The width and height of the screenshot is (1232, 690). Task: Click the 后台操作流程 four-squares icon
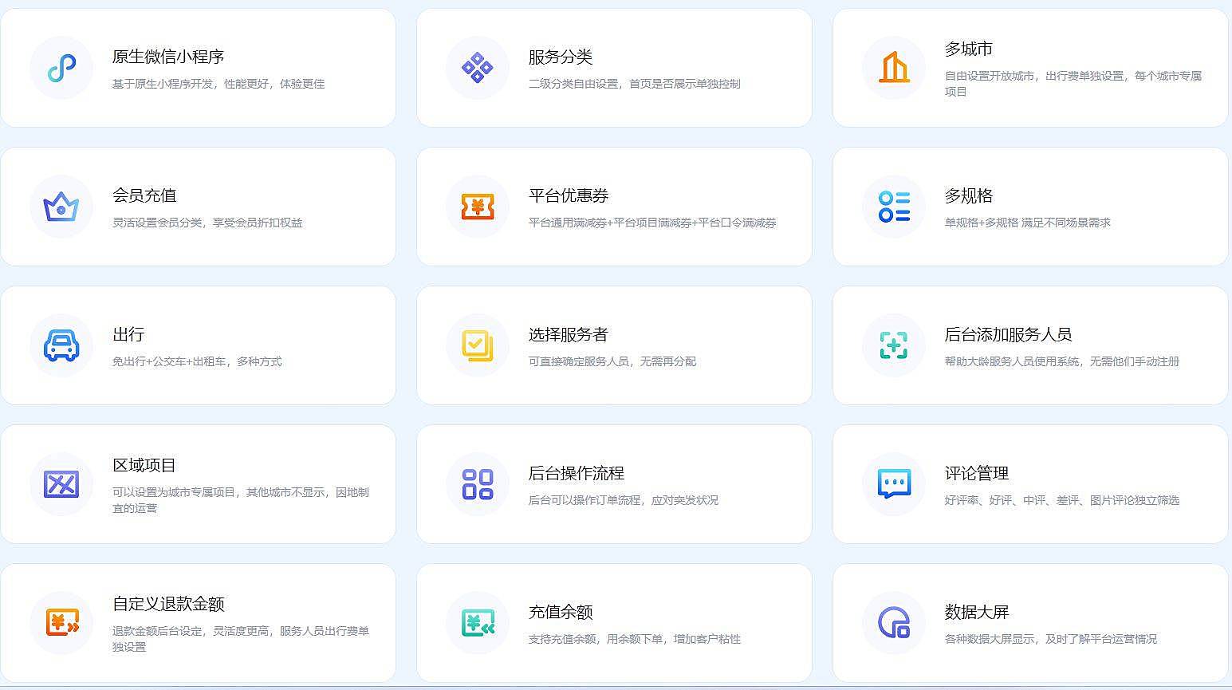pyautogui.click(x=478, y=484)
